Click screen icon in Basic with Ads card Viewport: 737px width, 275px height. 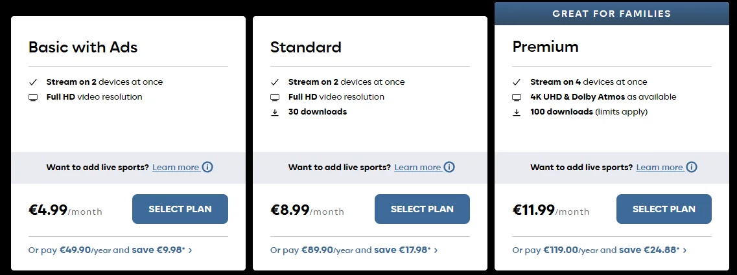33,97
